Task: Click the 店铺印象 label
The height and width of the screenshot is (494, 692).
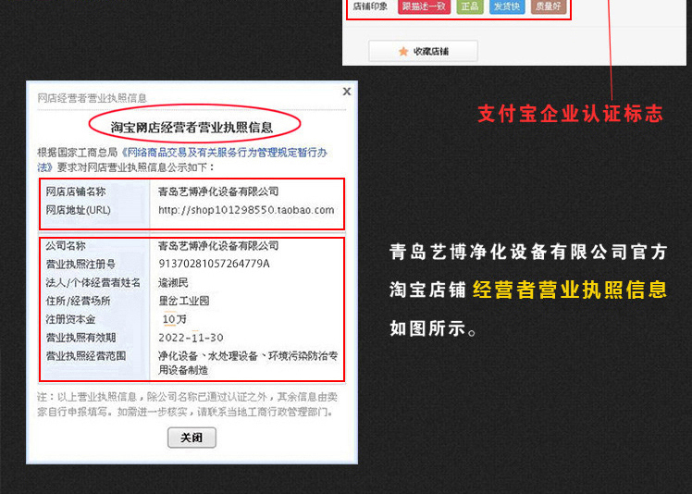Action: (x=370, y=6)
